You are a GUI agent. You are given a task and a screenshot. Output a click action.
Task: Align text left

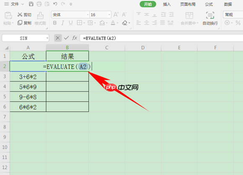point(139,23)
